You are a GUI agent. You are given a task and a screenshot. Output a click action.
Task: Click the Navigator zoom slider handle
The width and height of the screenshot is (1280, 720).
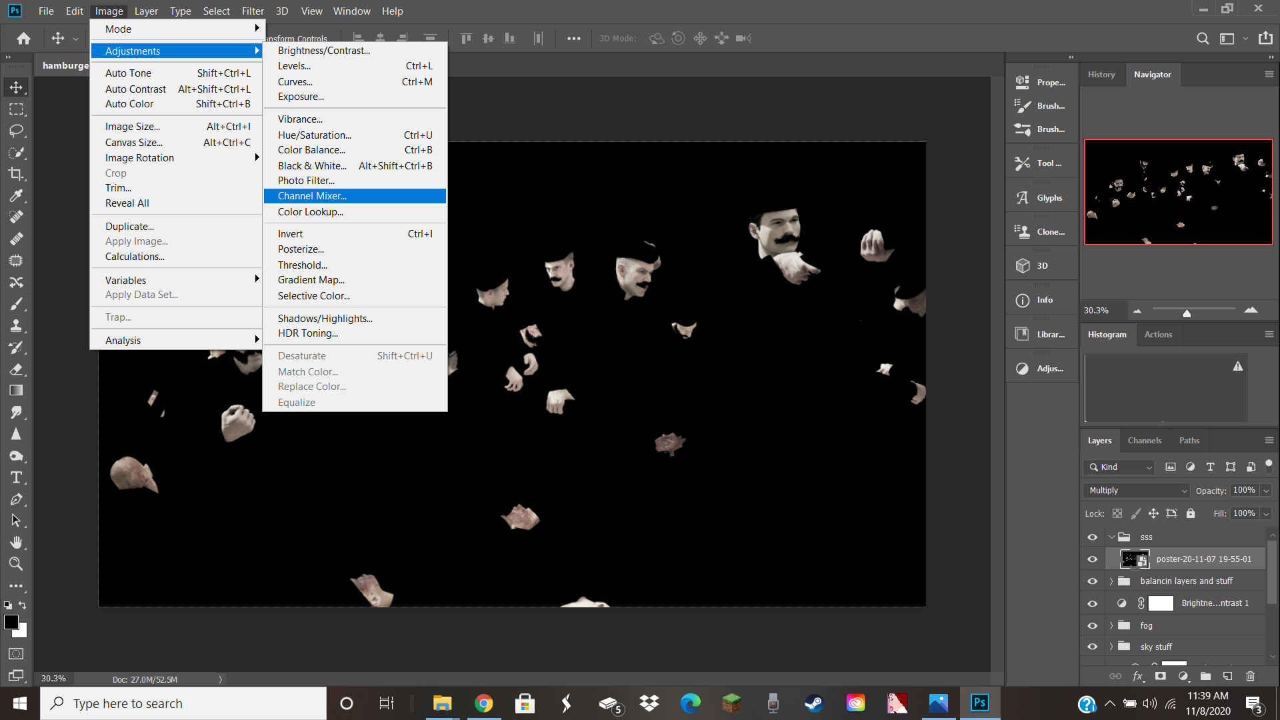[1187, 313]
